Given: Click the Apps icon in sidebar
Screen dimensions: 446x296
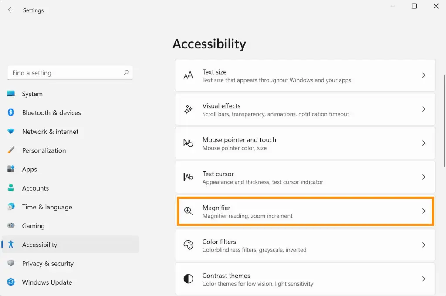Looking at the screenshot, I should [11, 169].
